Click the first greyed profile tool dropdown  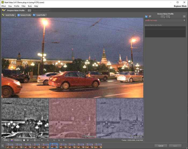click(x=163, y=17)
